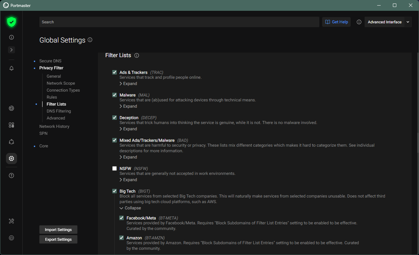Screen dimensions: 419x255
Task: Click the info icon next to Global Settings
Action: pyautogui.click(x=90, y=40)
